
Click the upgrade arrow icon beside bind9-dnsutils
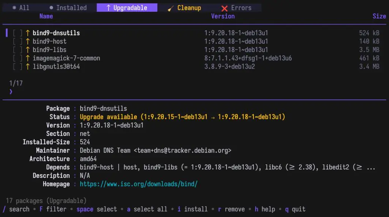coord(28,33)
